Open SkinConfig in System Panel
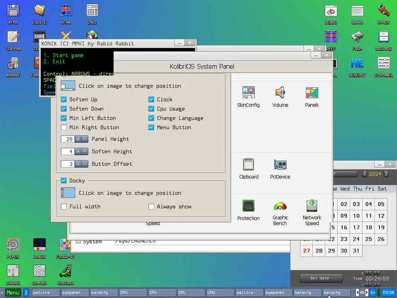Image resolution: width=397 pixels, height=298 pixels. (249, 97)
